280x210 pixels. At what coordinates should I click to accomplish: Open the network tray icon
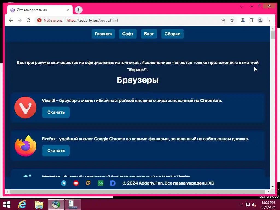coord(248,205)
